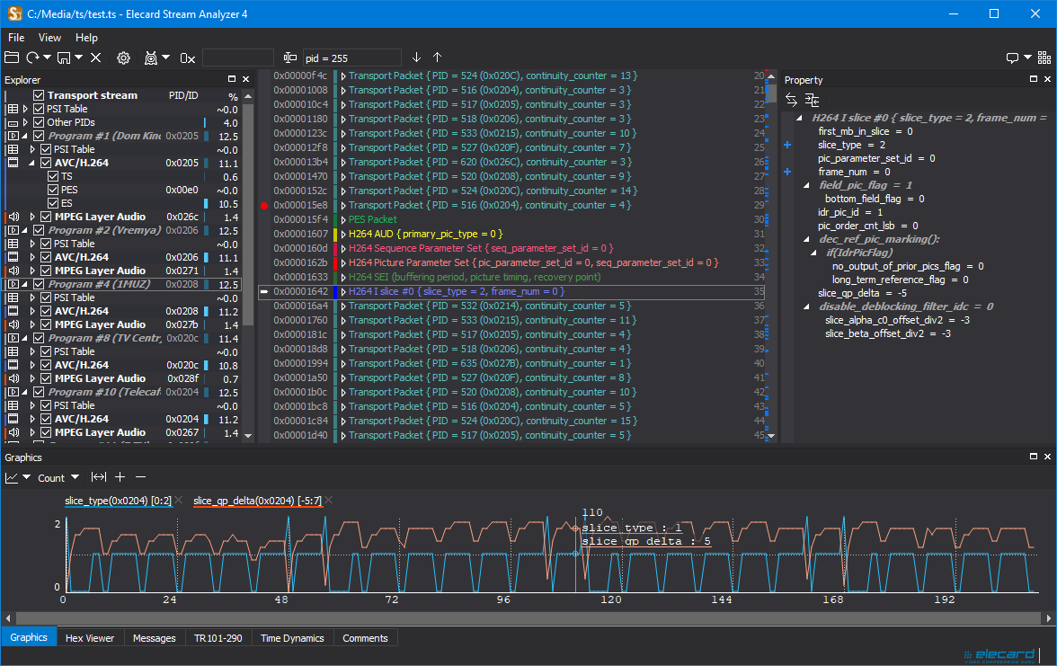Expand the MPEG Layer Audio 0x026c node
Viewport: 1057px width, 666px height.
point(32,217)
